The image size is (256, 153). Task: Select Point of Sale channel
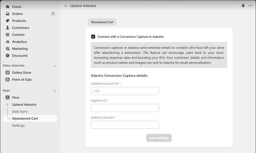(22, 79)
